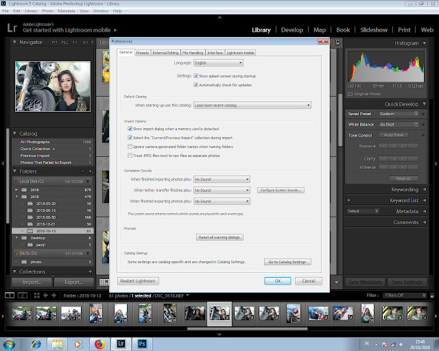Click OK in Preferences dialog
The image size is (439, 351).
tap(278, 281)
